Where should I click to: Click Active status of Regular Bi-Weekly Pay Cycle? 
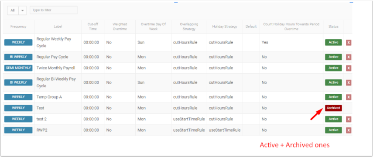click(333, 82)
